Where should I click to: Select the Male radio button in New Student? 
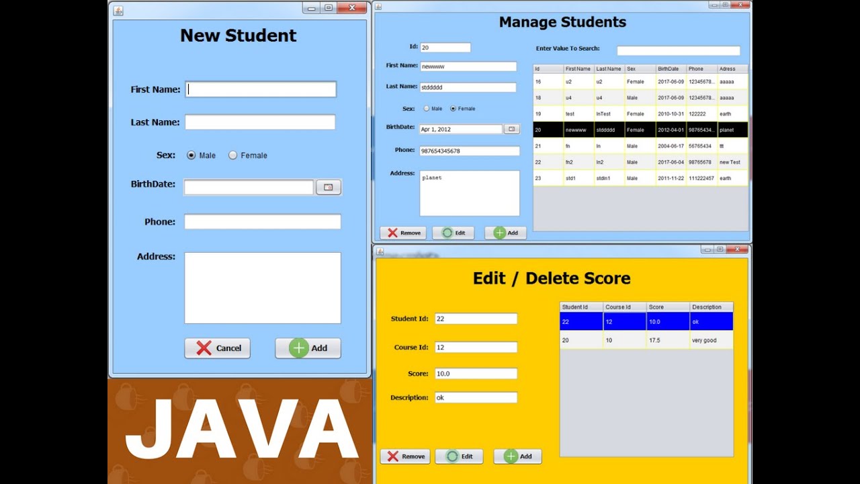191,155
